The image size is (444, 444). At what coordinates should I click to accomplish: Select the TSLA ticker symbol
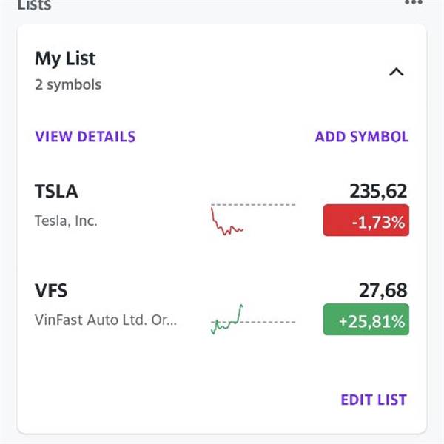(x=56, y=192)
